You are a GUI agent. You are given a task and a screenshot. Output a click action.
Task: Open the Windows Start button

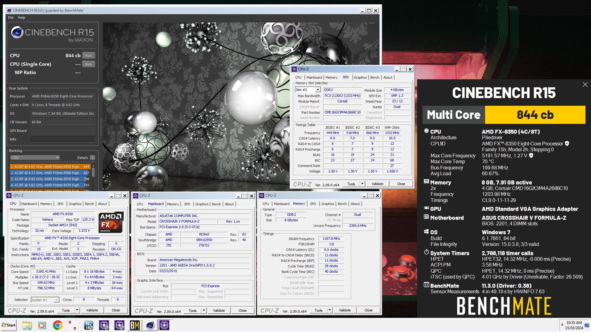coord(9,325)
